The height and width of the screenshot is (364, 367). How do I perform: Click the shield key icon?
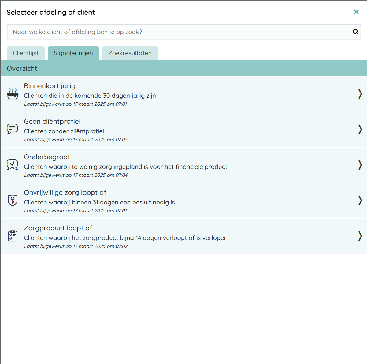(x=13, y=200)
